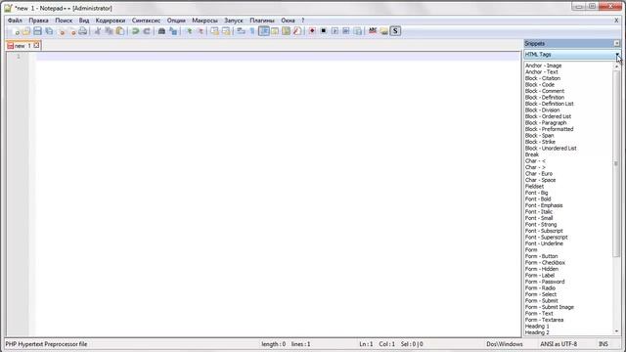Open the Запуск menu
Screen dimensions: 626x352
coord(234,21)
